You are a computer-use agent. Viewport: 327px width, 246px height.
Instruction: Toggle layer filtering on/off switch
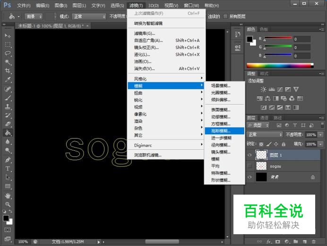pos(322,125)
